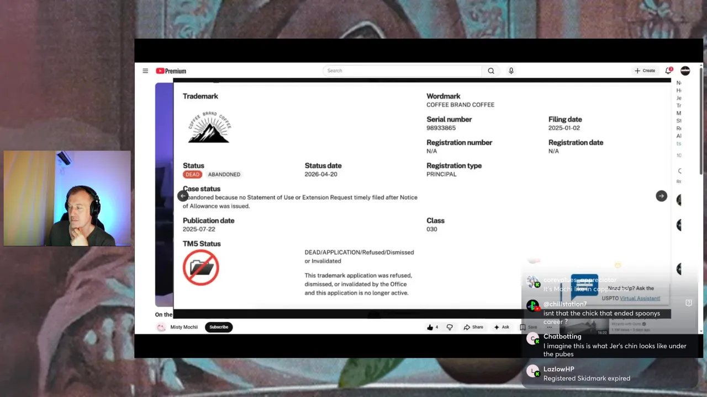Viewport: 707px width, 397px height.
Task: Click the magnifier search button
Action: tap(491, 71)
